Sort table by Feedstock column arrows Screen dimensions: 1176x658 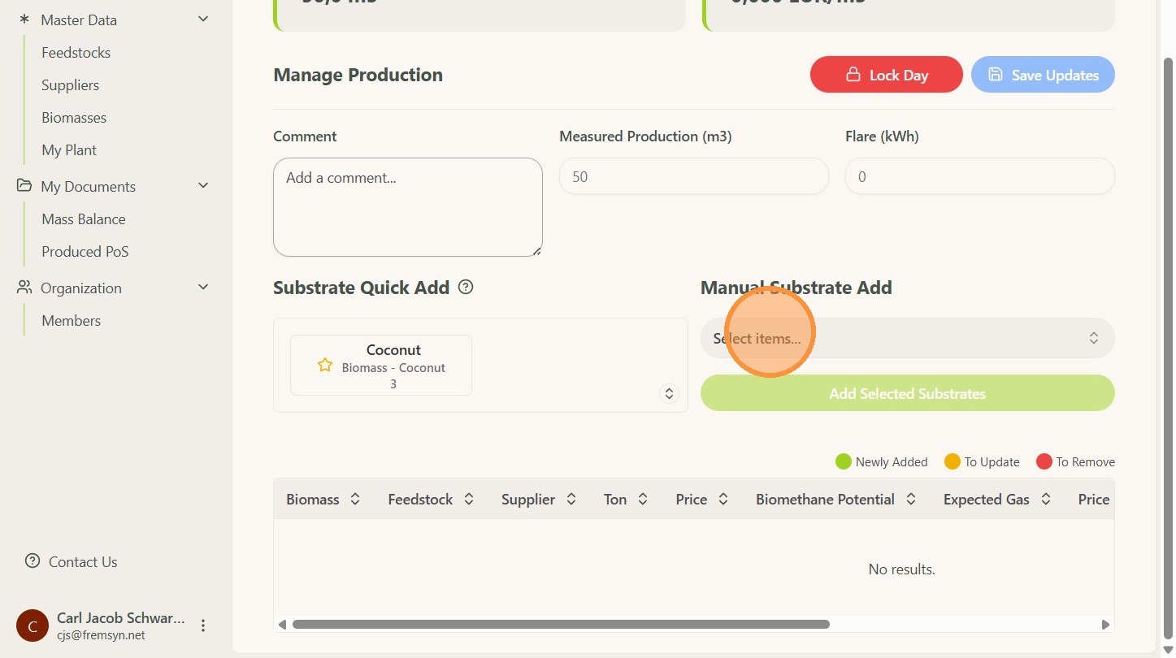coord(469,500)
